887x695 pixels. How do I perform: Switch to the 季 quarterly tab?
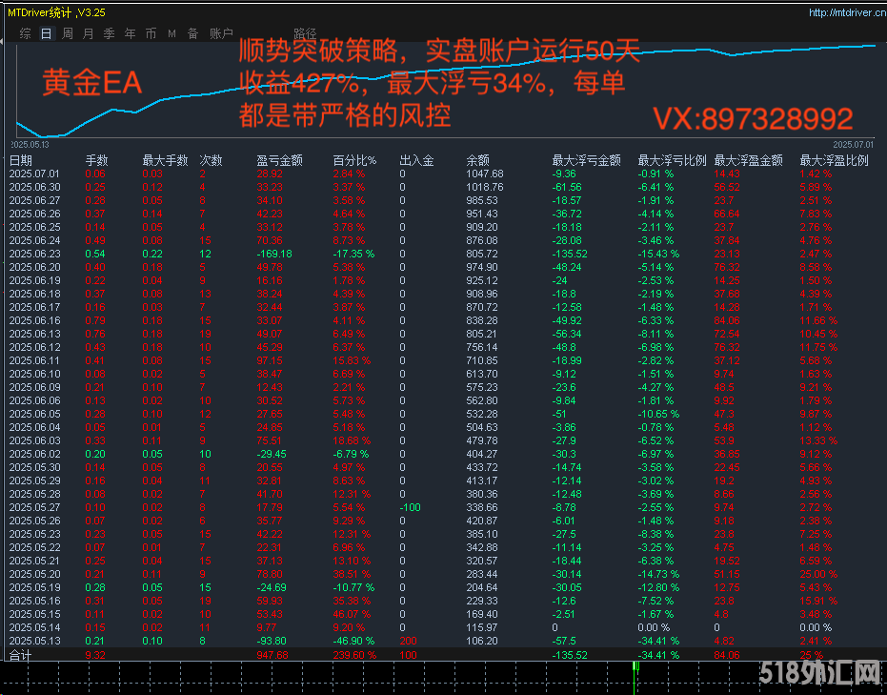tap(109, 34)
